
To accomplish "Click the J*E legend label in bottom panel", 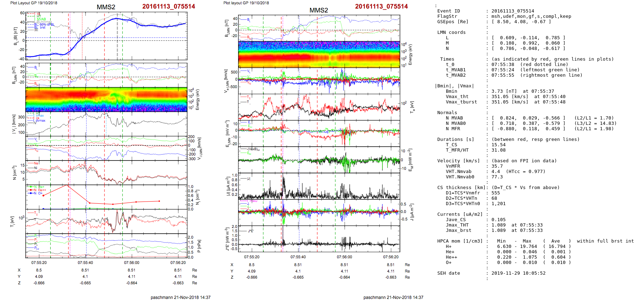I will pos(250,231).
